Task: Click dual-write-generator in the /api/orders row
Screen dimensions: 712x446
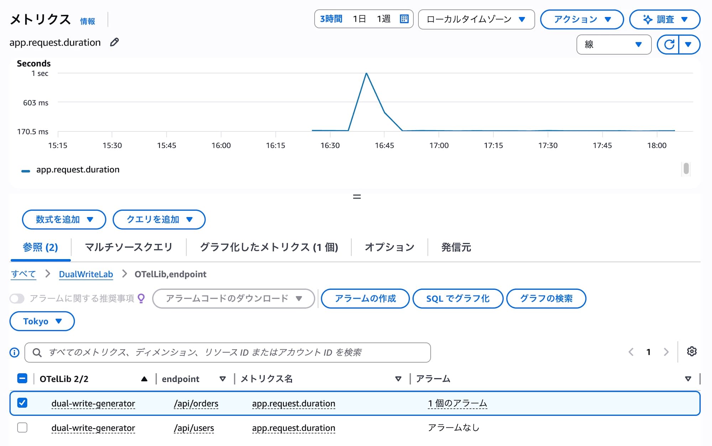Action: click(93, 403)
